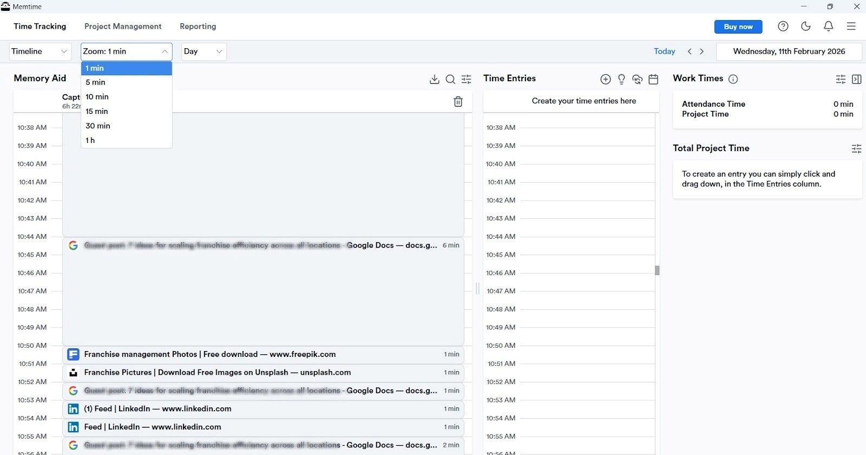Click the Buy now button
The height and width of the screenshot is (455, 866).
[738, 27]
